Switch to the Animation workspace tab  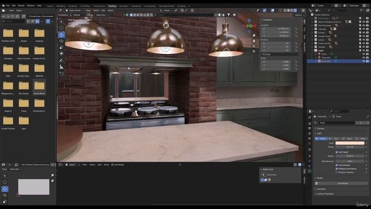point(123,6)
